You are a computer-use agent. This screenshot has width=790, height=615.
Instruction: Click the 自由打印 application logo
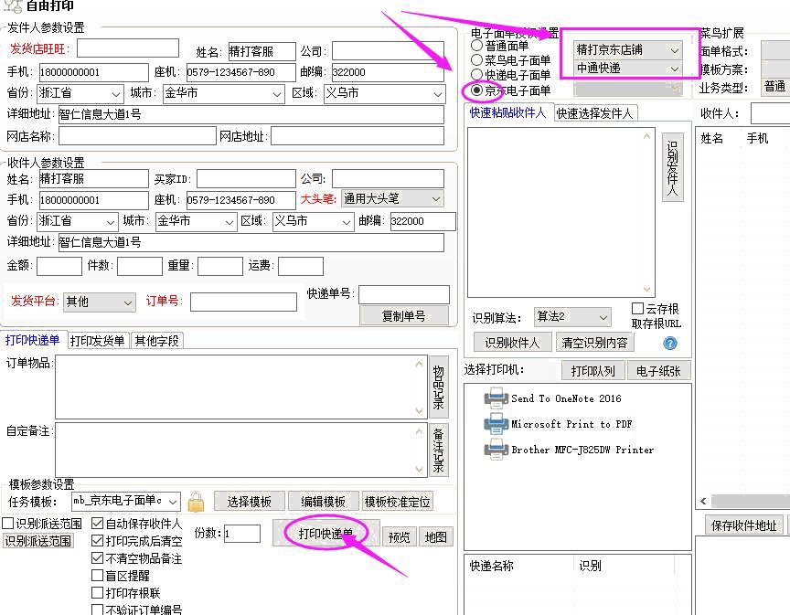[x=11, y=6]
